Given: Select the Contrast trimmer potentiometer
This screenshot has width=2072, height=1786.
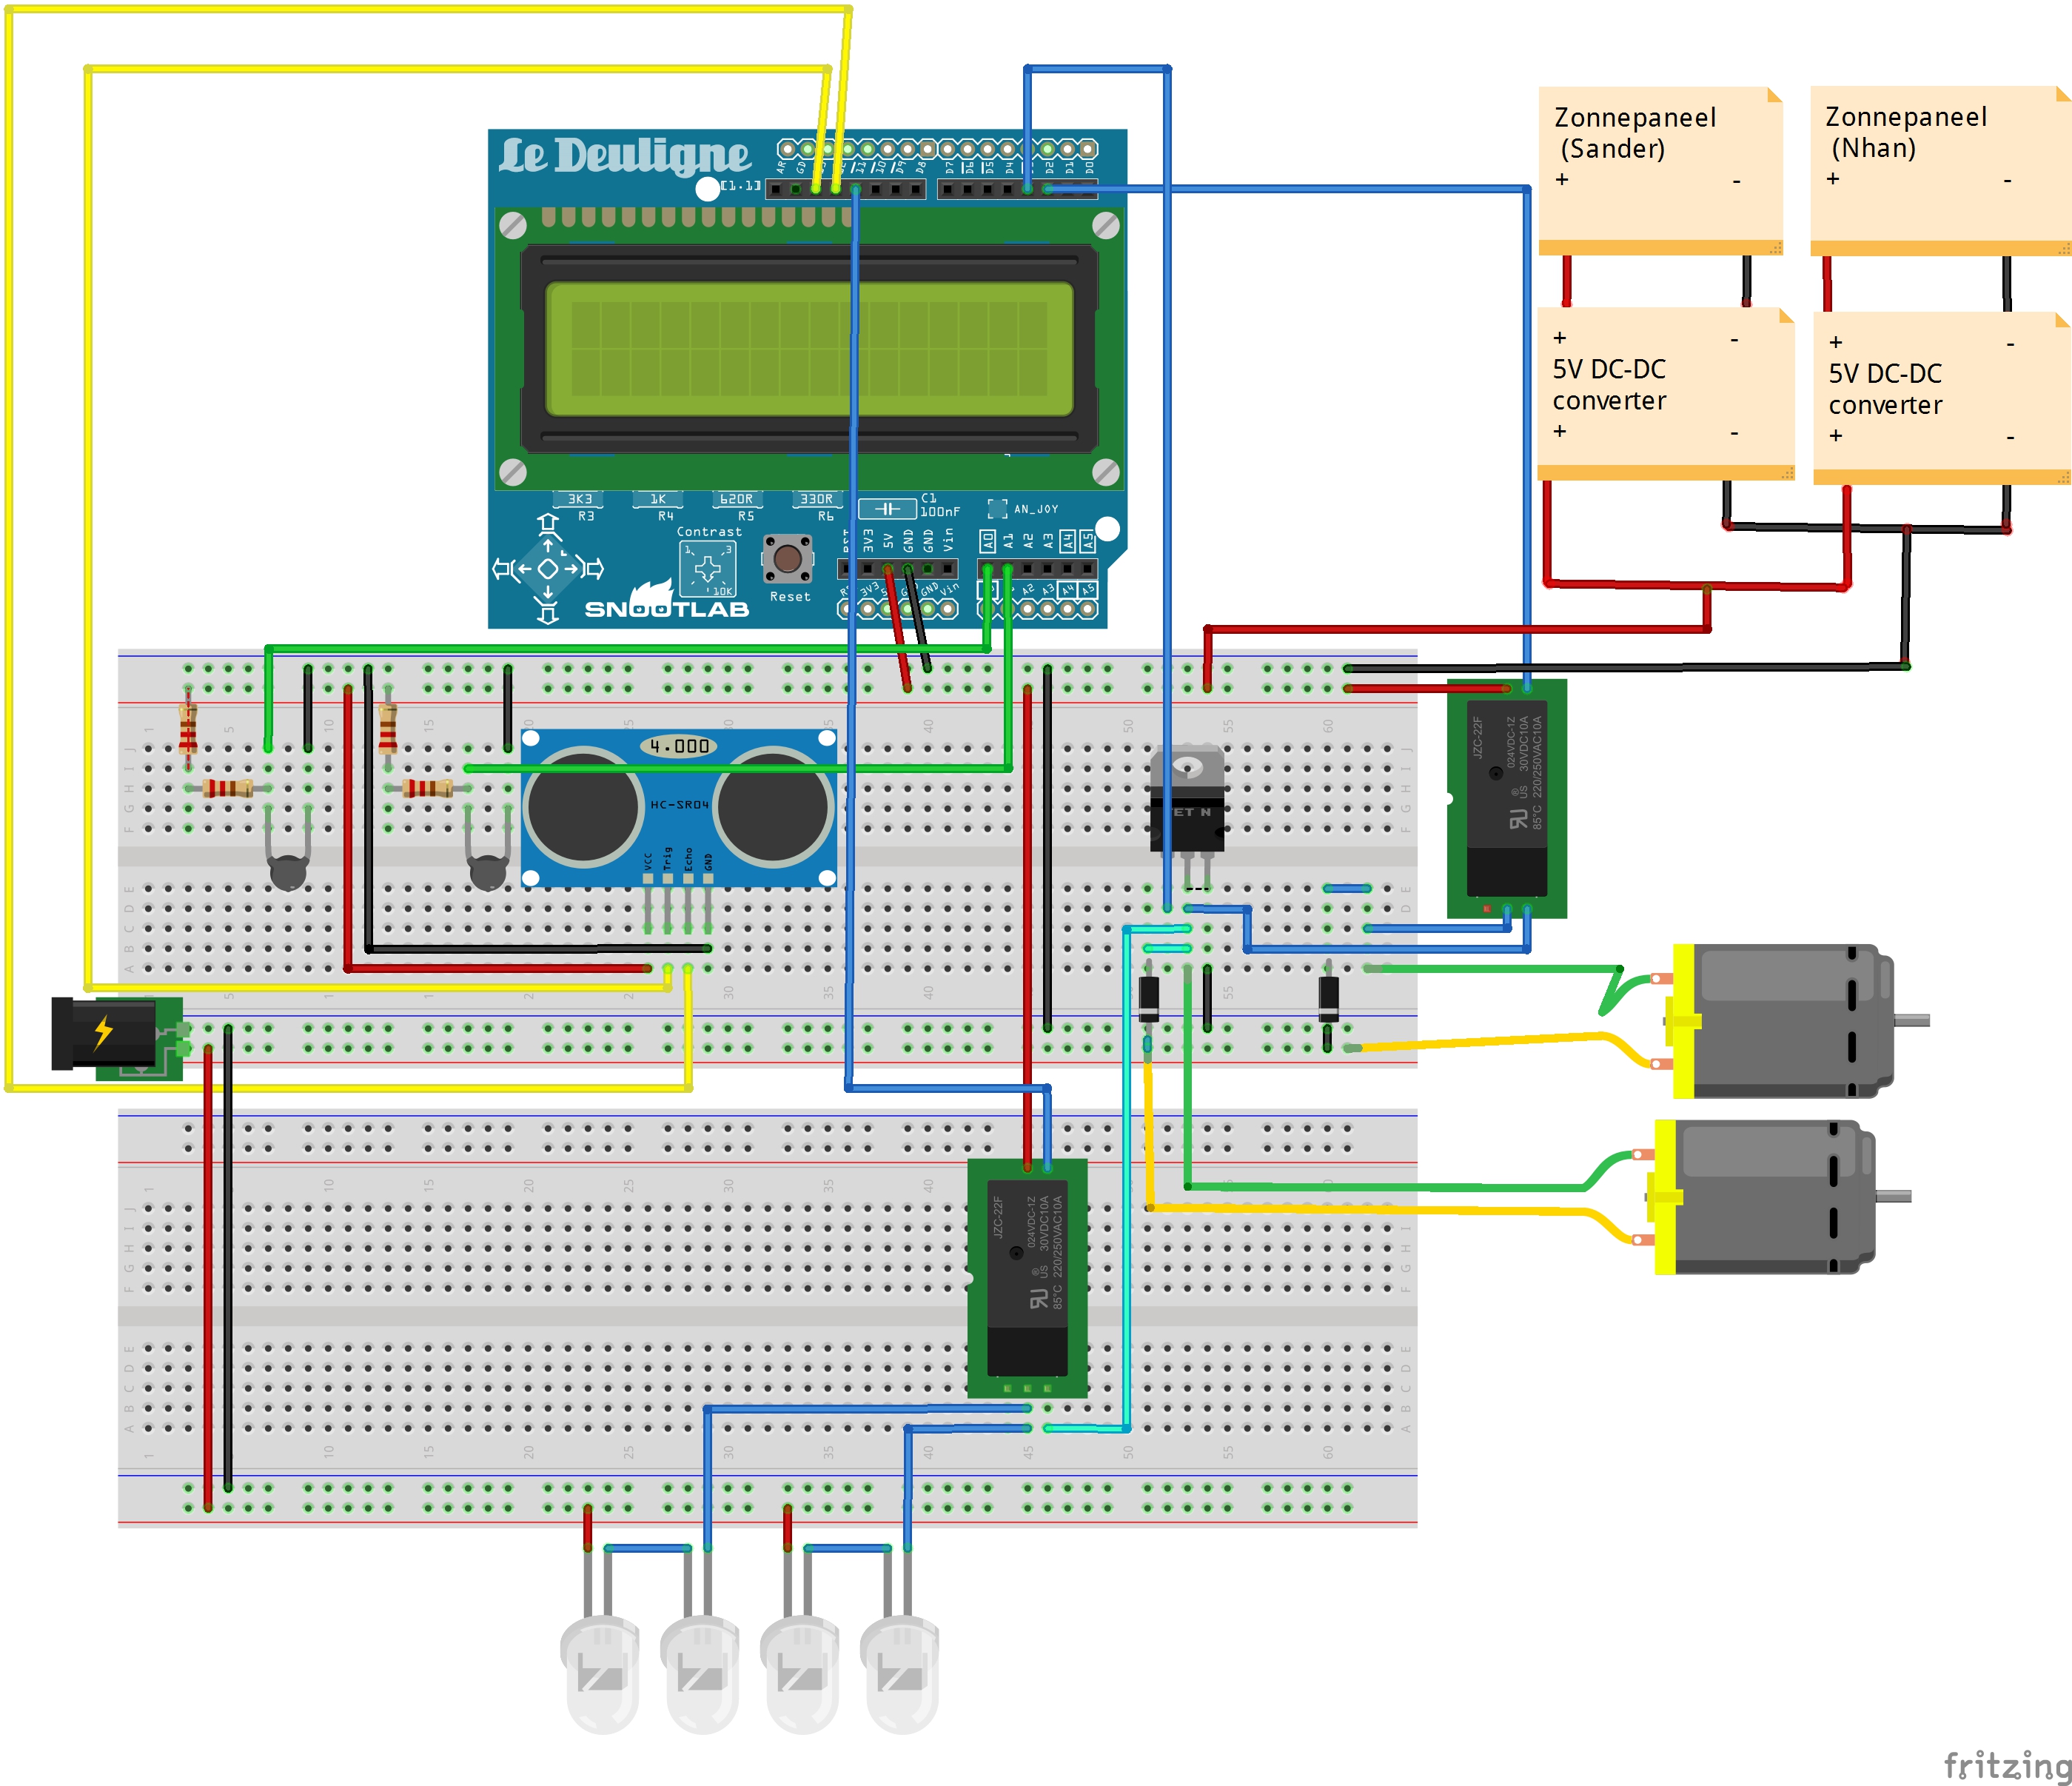Looking at the screenshot, I should pyautogui.click(x=707, y=569).
